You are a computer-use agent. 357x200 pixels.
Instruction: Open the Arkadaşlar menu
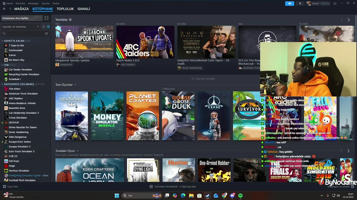[34, 3]
